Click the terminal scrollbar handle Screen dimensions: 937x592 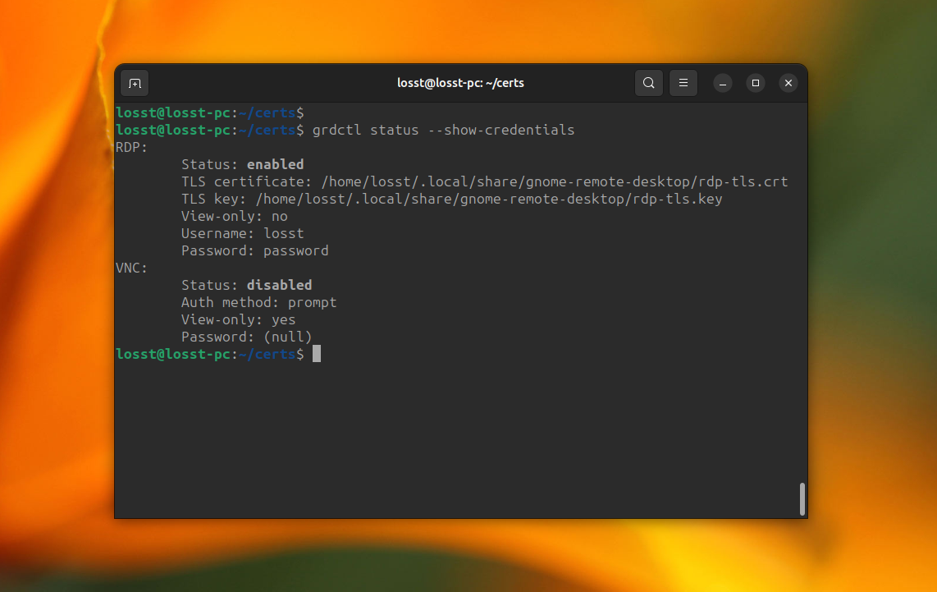point(802,498)
